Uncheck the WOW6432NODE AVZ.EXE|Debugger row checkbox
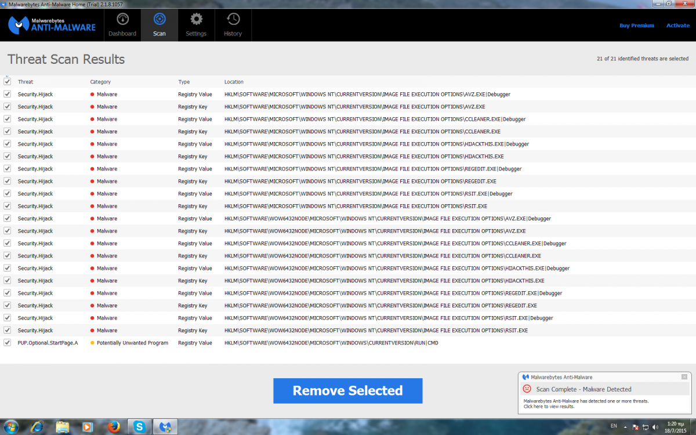The height and width of the screenshot is (435, 696). point(8,219)
